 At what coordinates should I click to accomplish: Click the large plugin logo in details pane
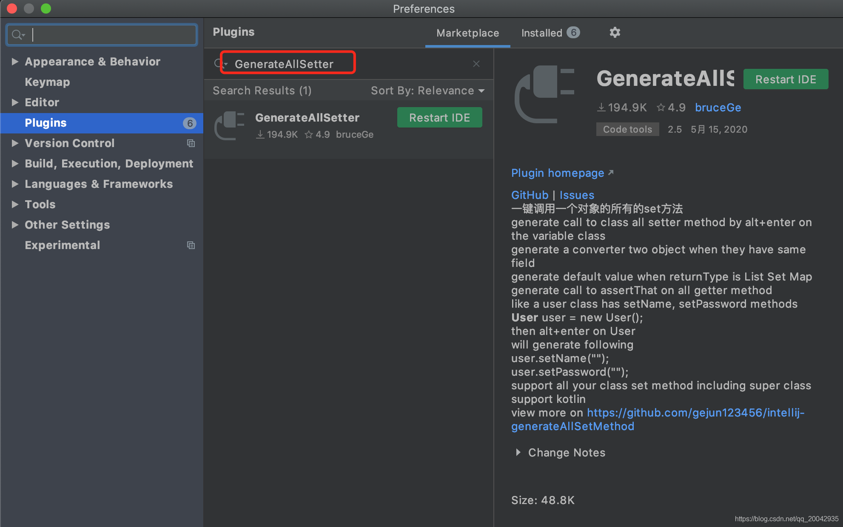tap(545, 94)
